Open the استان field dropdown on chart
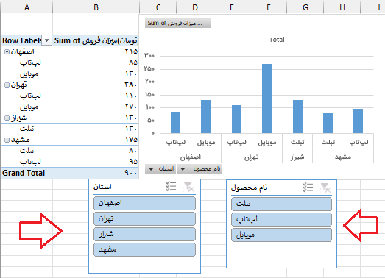Viewport: 385px width, 278px height. (160, 169)
